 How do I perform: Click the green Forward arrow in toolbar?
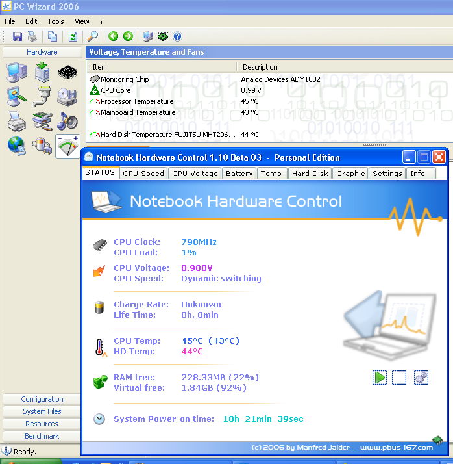128,36
